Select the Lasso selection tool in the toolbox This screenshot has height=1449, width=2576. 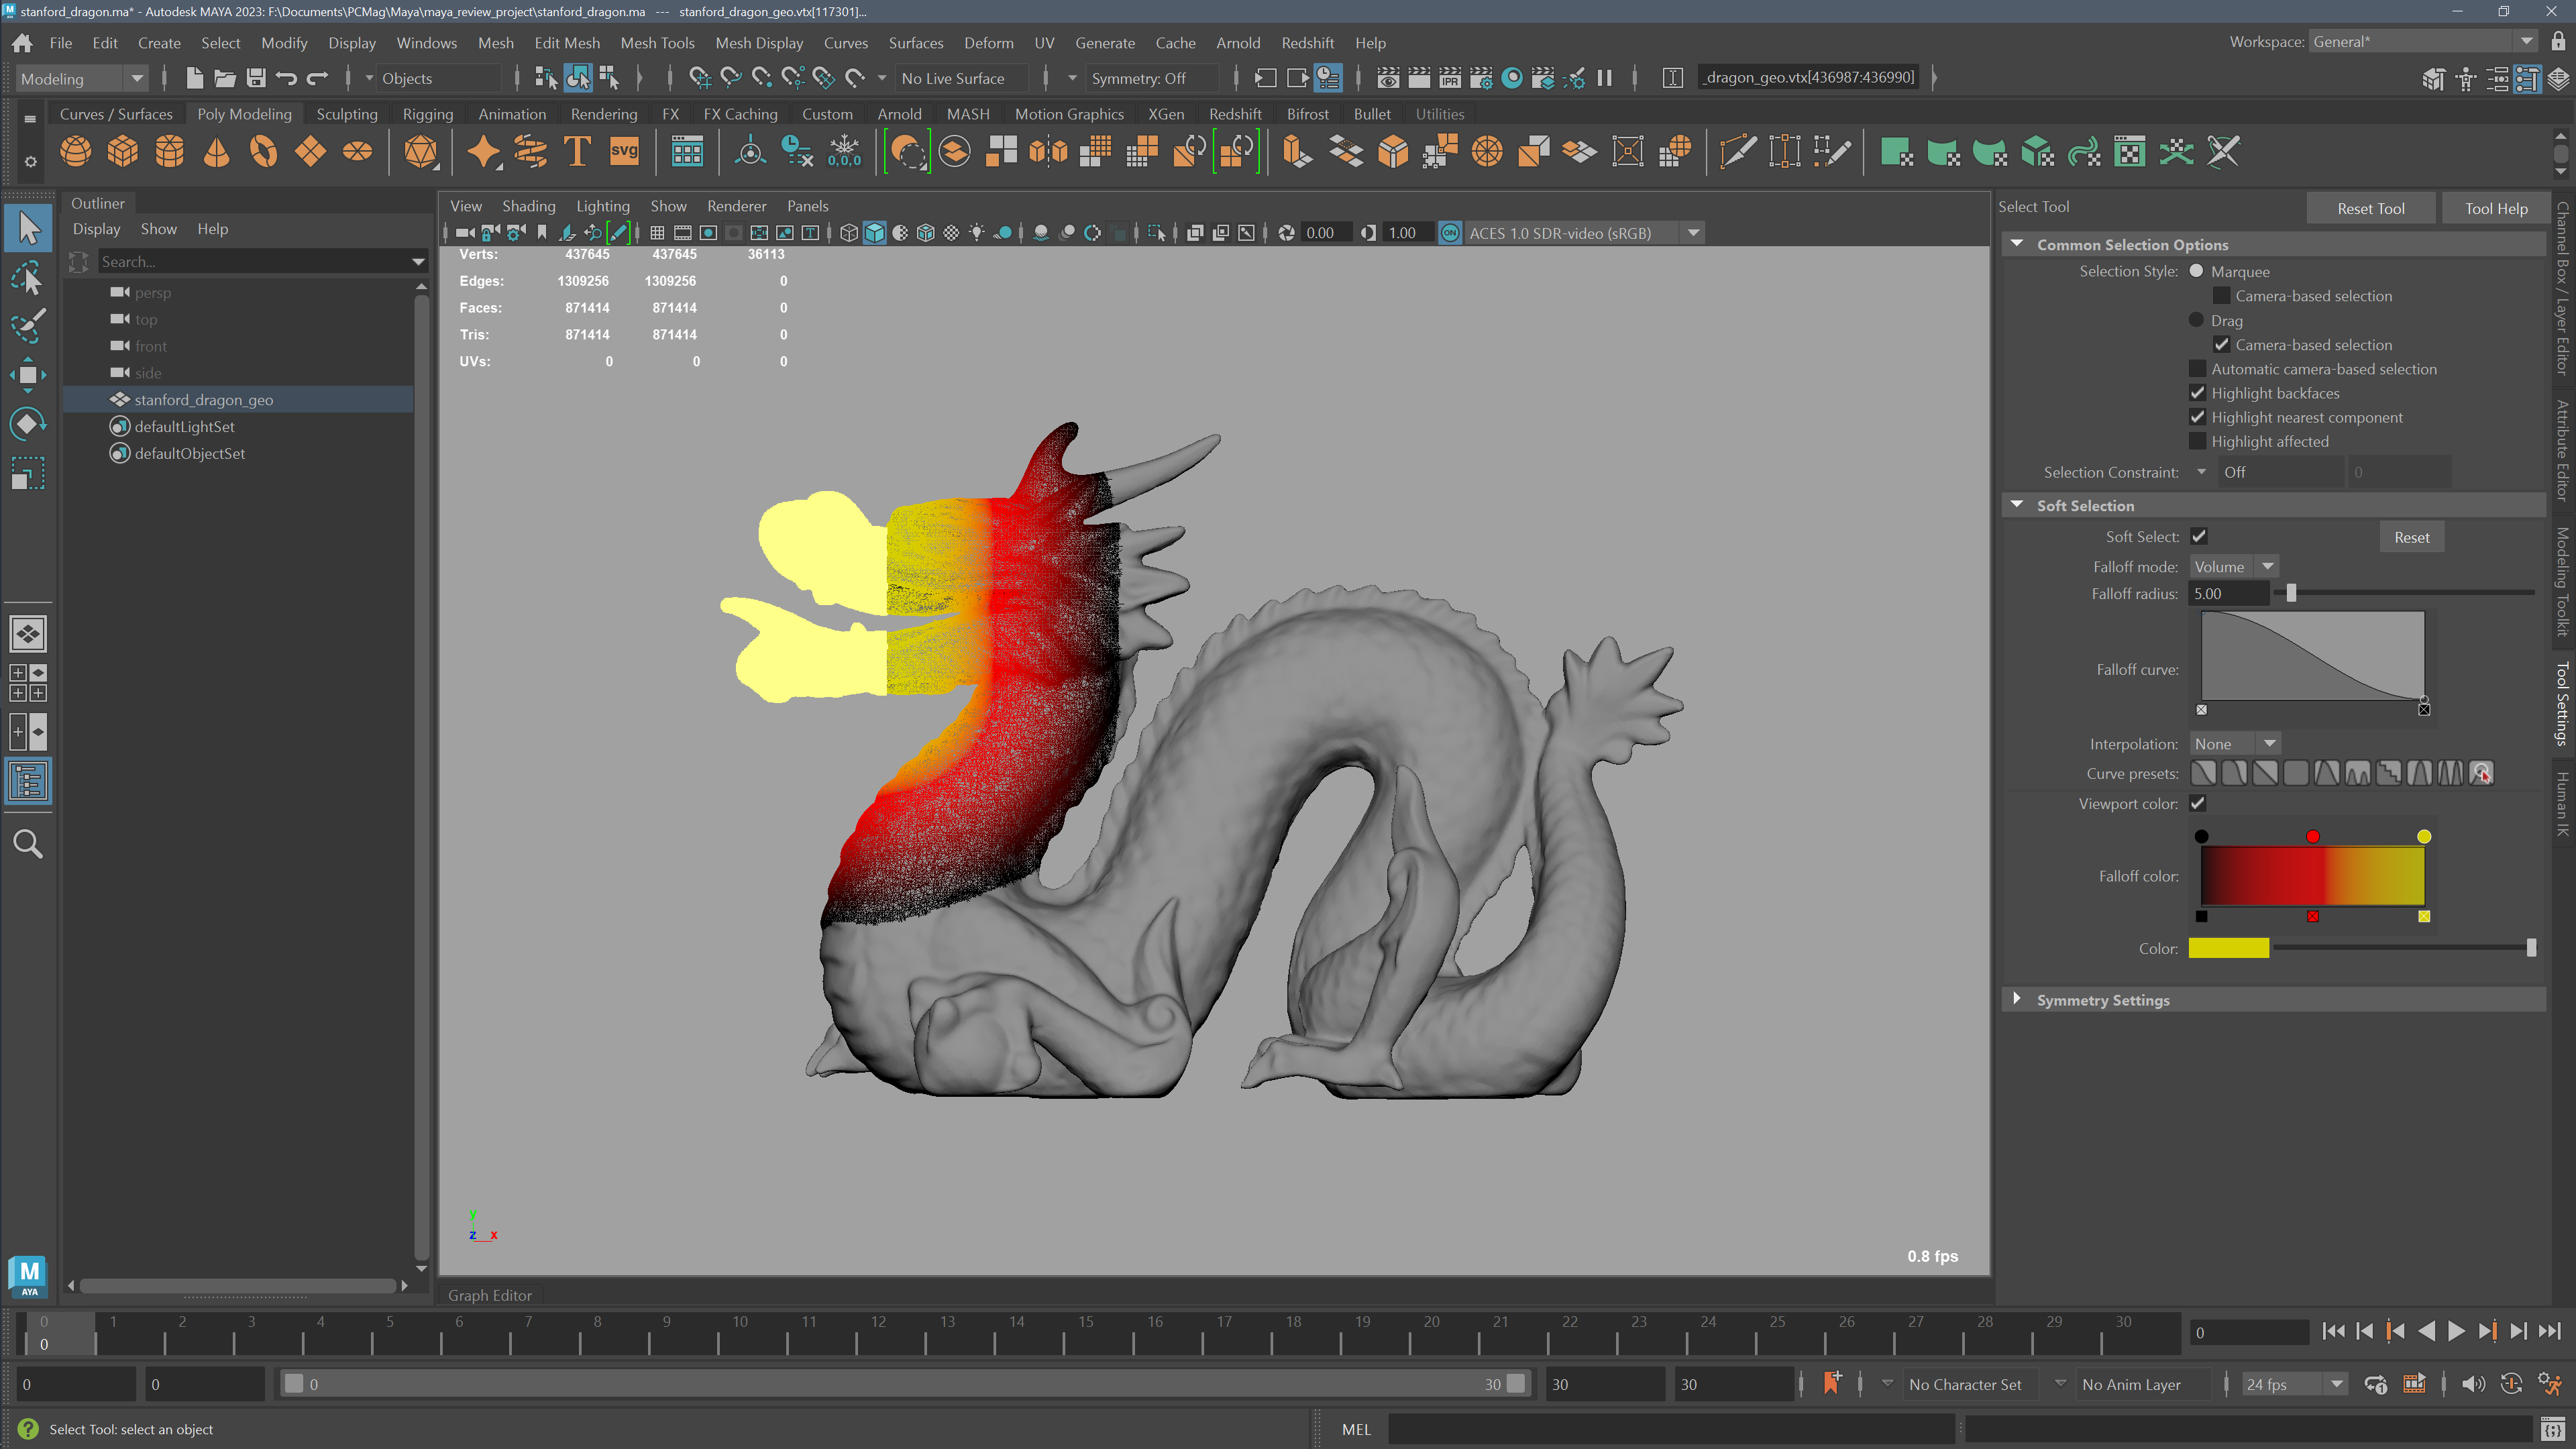pos(28,277)
